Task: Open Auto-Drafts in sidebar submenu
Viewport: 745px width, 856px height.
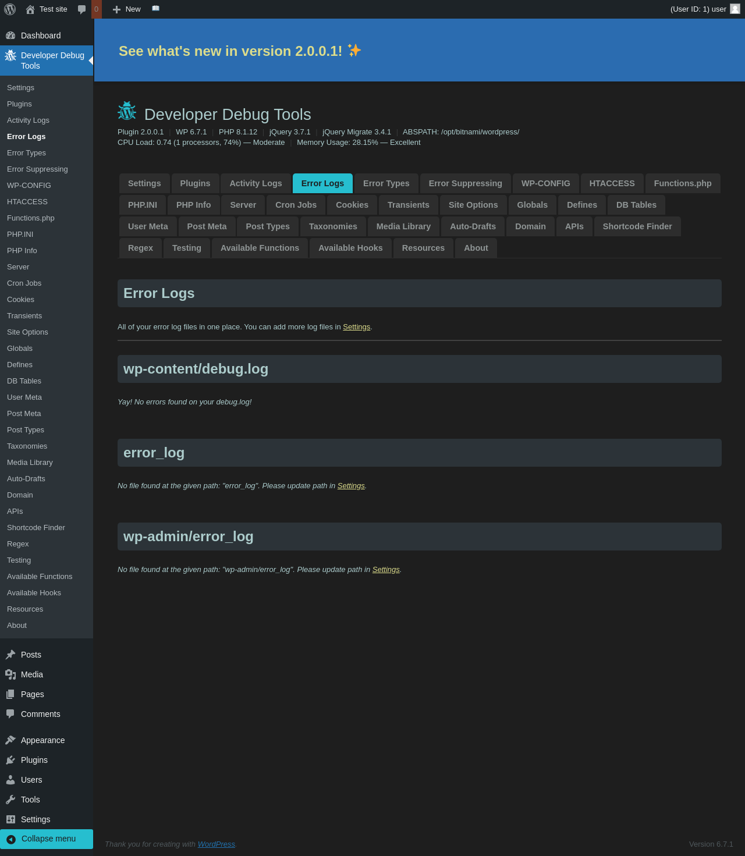Action: coord(47,479)
